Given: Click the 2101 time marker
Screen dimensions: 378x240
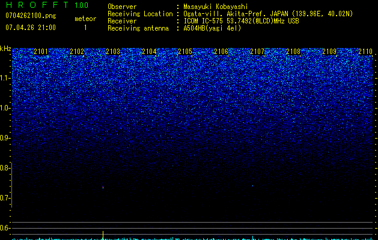Looking at the screenshot, I should pos(41,52).
